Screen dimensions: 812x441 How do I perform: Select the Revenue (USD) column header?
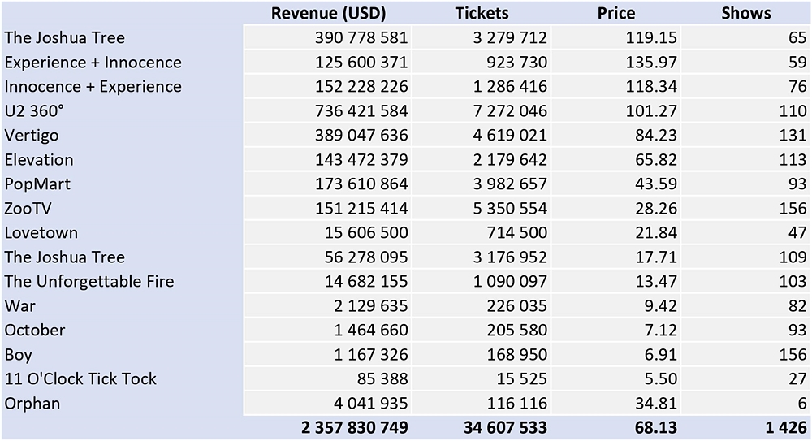[328, 13]
